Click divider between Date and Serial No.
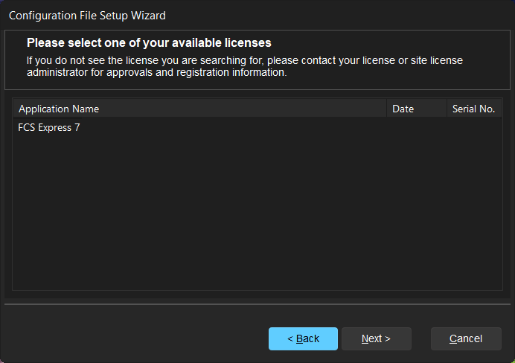Screen dimensions: 515x363 pyautogui.click(x=447, y=109)
